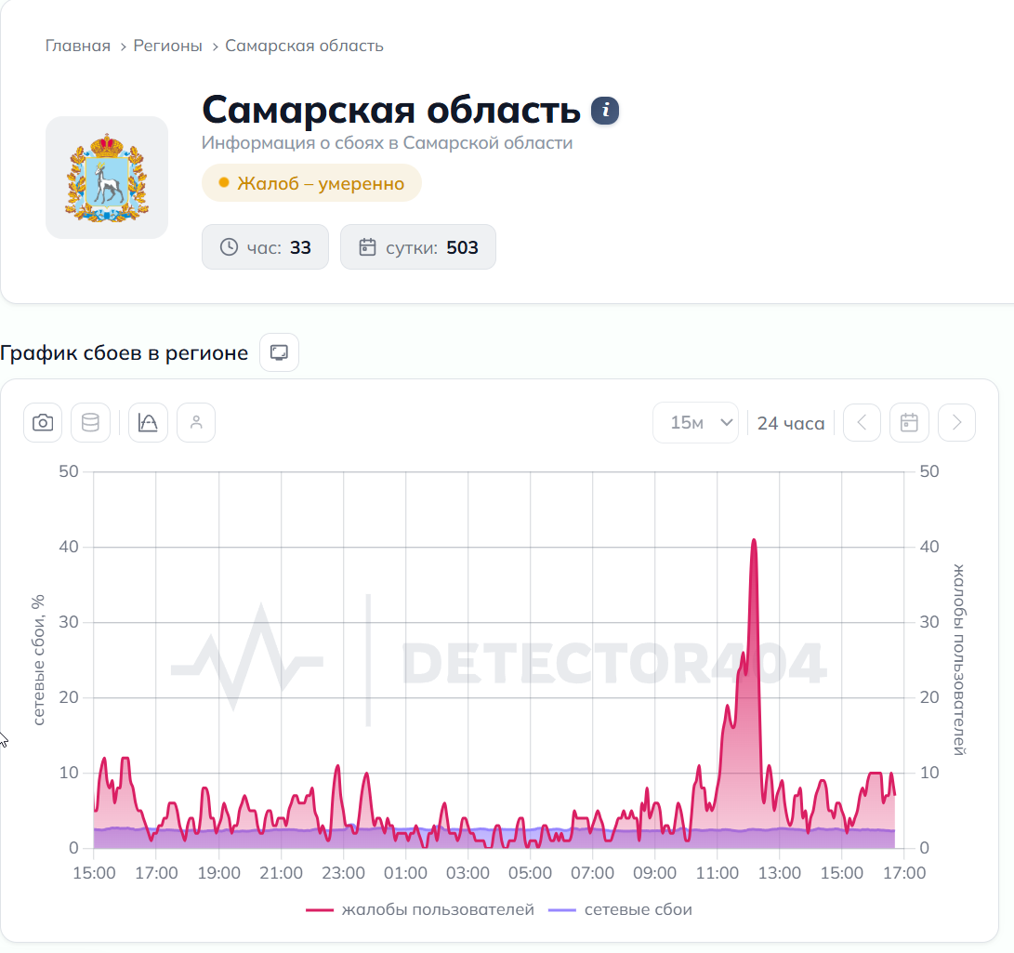This screenshot has height=953, width=1014.
Task: Go to the previous time period arrow
Action: pos(862,423)
